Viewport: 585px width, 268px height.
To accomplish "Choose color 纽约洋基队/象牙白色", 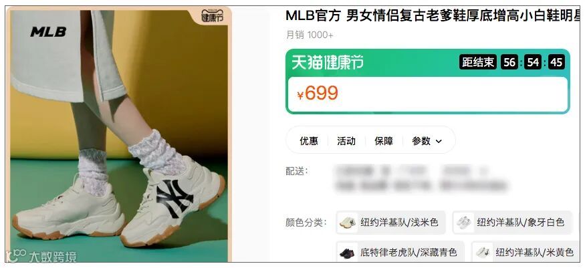I will pyautogui.click(x=512, y=223).
